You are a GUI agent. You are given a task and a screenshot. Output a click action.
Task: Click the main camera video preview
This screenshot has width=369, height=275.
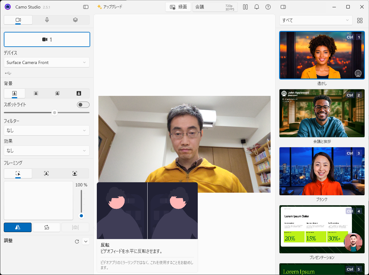[184, 144]
